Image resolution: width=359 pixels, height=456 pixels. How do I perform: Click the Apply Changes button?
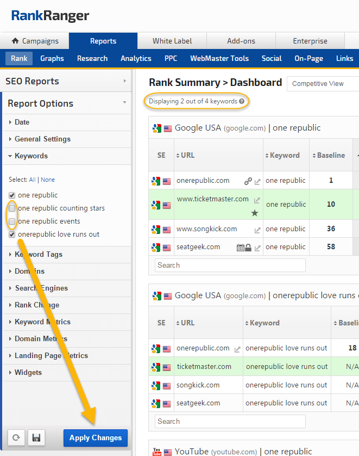point(96,437)
